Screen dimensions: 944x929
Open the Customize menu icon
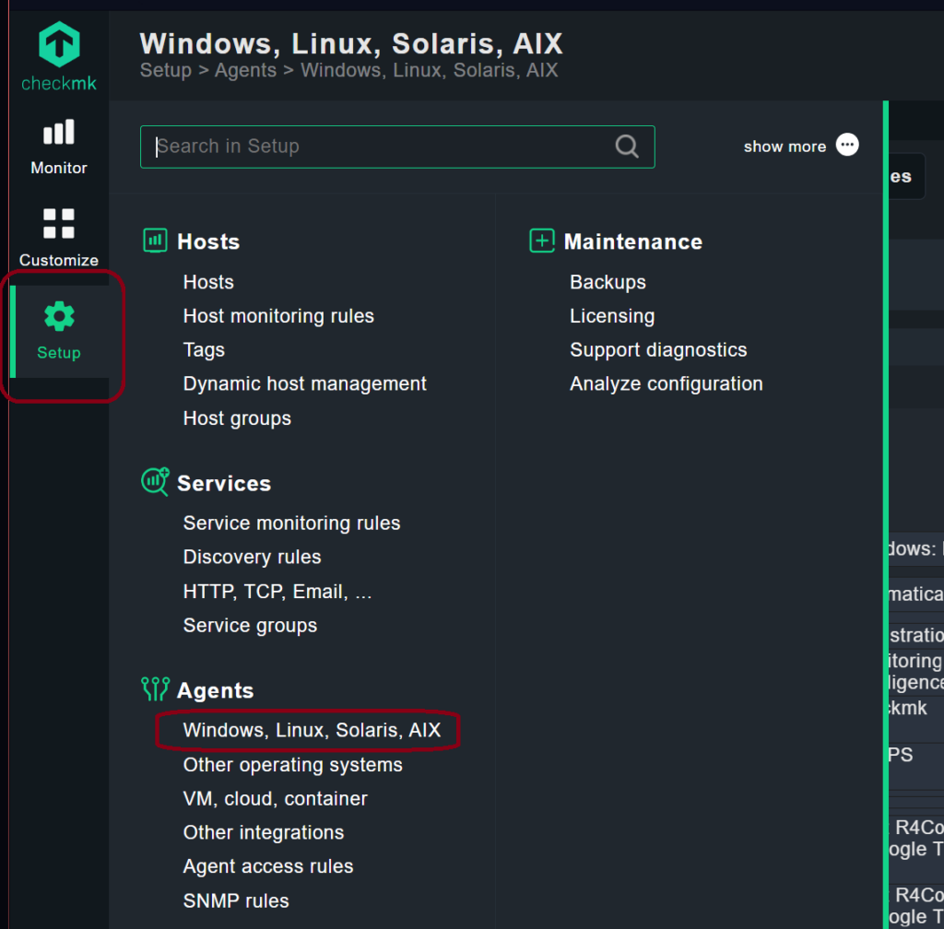click(x=59, y=223)
